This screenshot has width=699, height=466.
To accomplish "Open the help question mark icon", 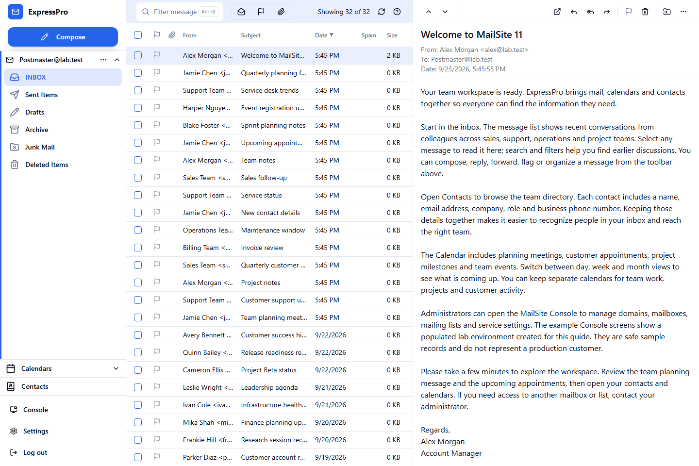I will 397,12.
